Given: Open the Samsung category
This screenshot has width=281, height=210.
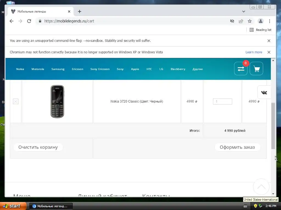Looking at the screenshot, I should click(58, 69).
